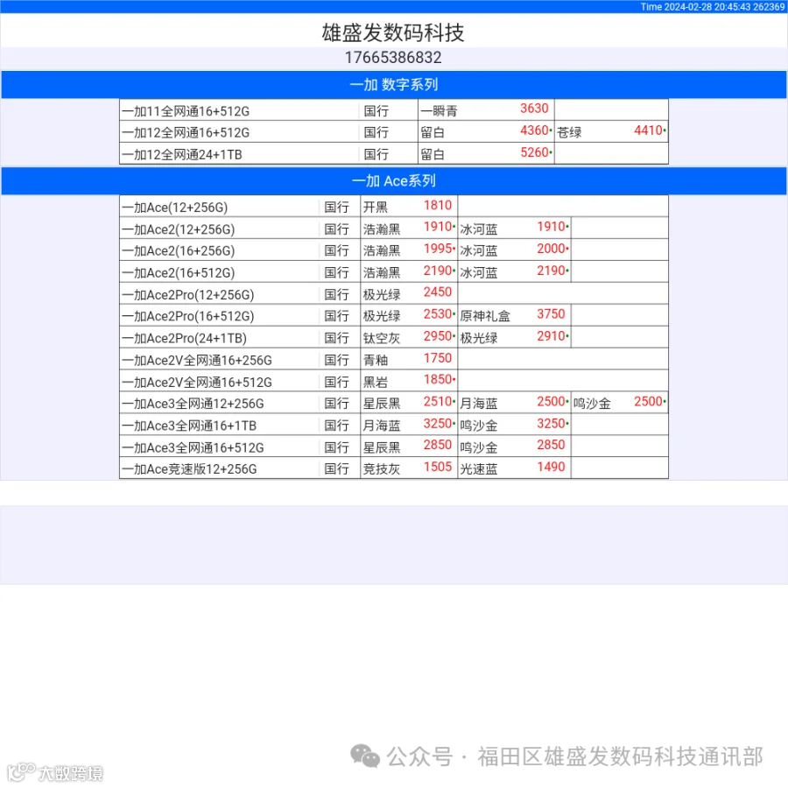Click price 2510 for 星辰黑
788x788 pixels.
click(x=438, y=402)
